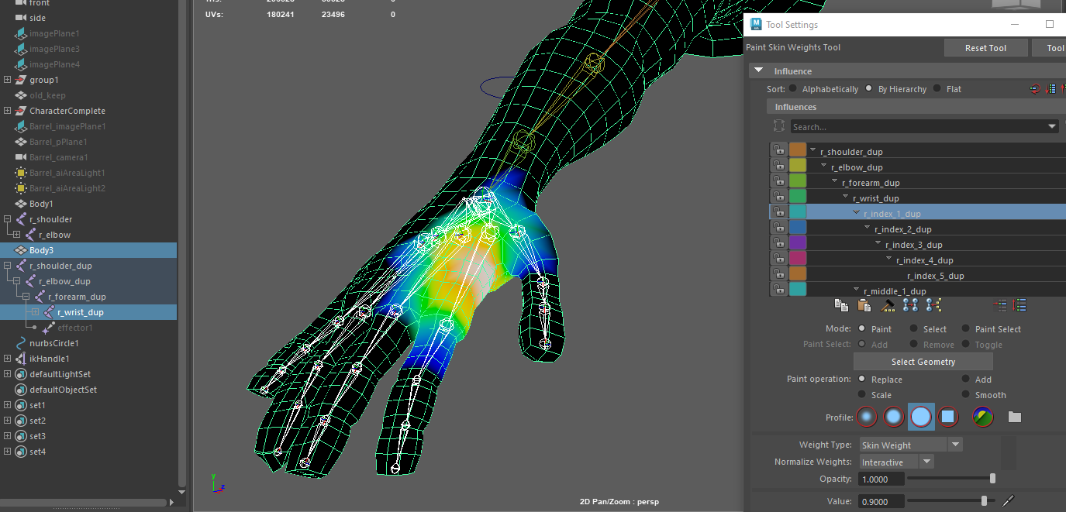Open the Weight Type dropdown

pos(956,445)
